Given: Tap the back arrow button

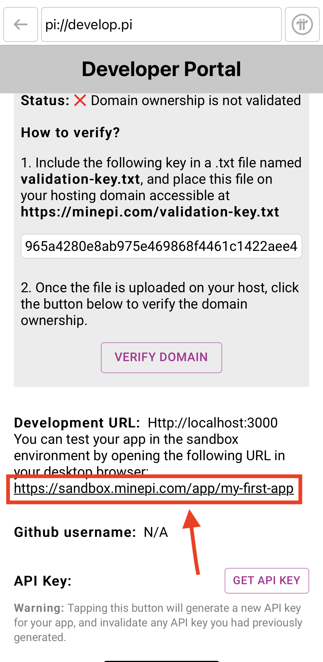Looking at the screenshot, I should pos(21,24).
